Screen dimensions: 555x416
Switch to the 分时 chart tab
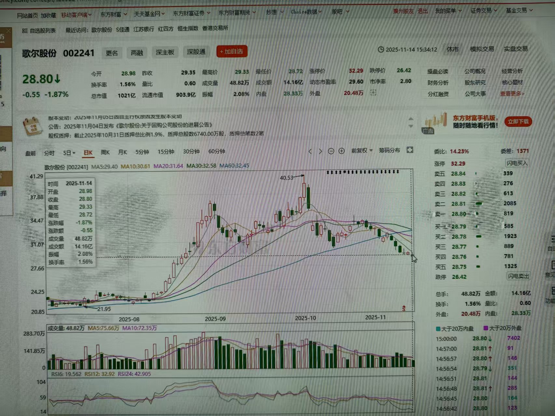(x=49, y=153)
